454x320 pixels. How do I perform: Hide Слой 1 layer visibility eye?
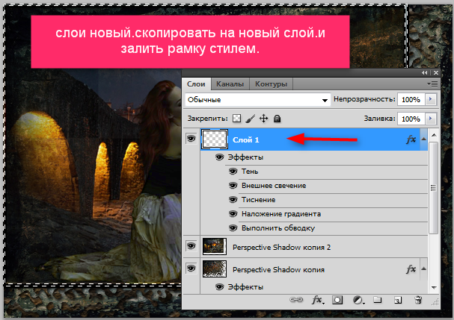click(x=191, y=139)
